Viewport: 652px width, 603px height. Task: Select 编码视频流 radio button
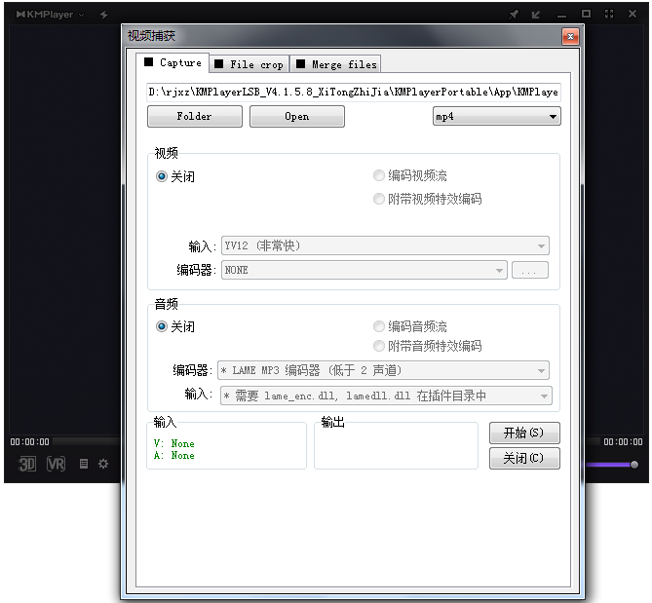tap(378, 175)
